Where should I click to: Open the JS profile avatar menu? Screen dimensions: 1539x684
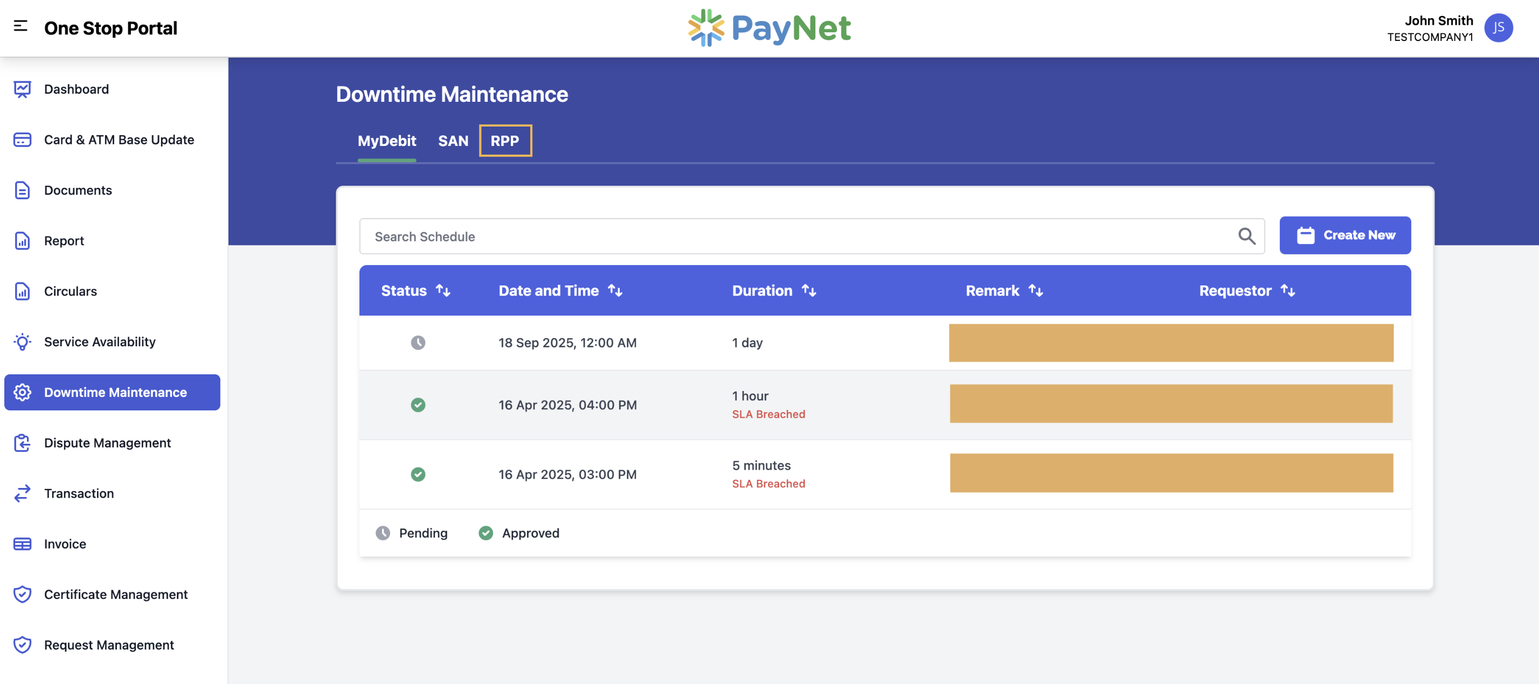click(1499, 27)
